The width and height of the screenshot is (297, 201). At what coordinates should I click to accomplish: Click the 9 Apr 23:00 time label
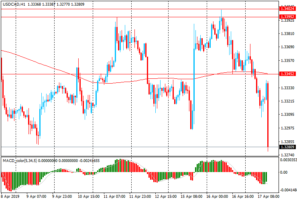click(x=62, y=197)
